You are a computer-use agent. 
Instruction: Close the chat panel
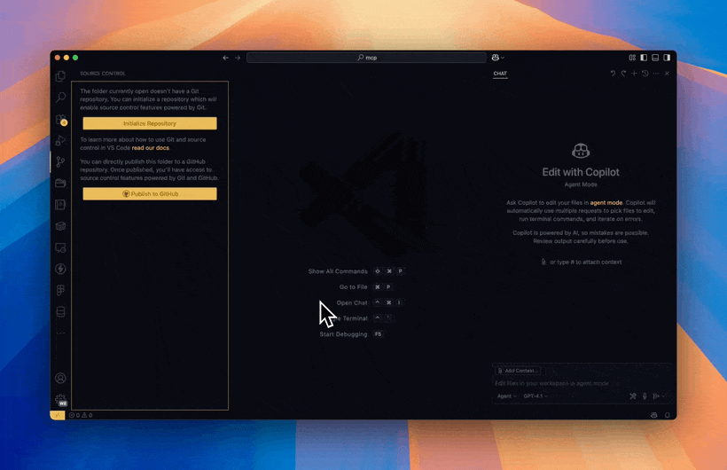[x=667, y=74]
